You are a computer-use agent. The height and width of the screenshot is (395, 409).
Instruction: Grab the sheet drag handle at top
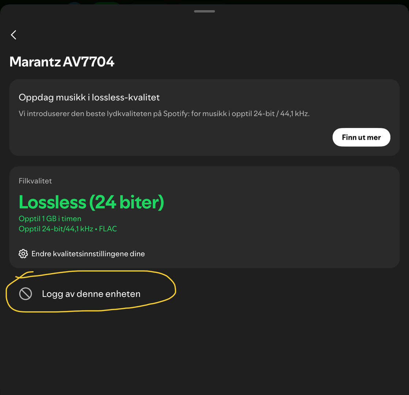[x=204, y=11]
